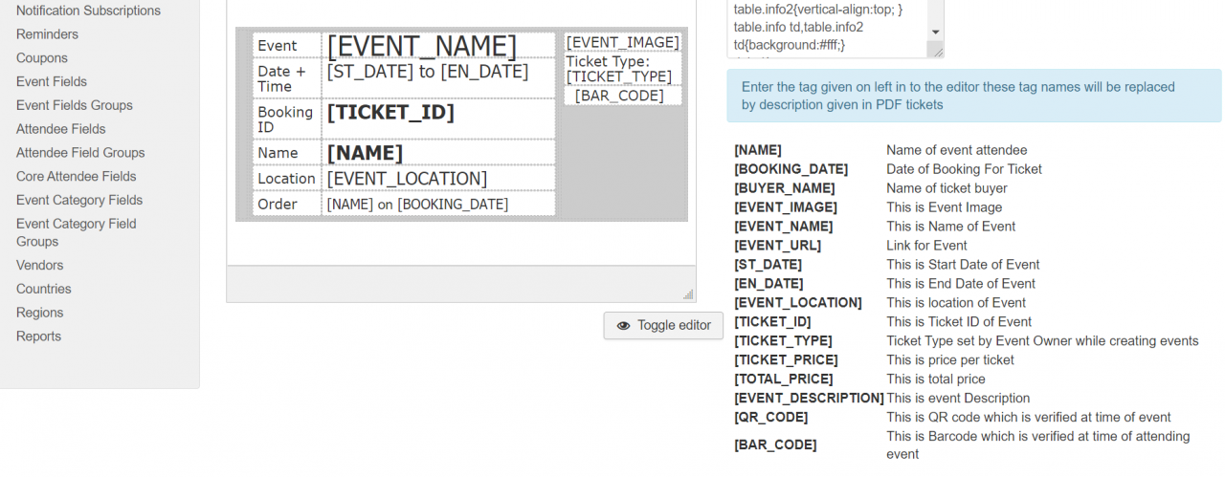Select Event Fields Groups in sidebar
The image size is (1225, 477).
tap(75, 105)
